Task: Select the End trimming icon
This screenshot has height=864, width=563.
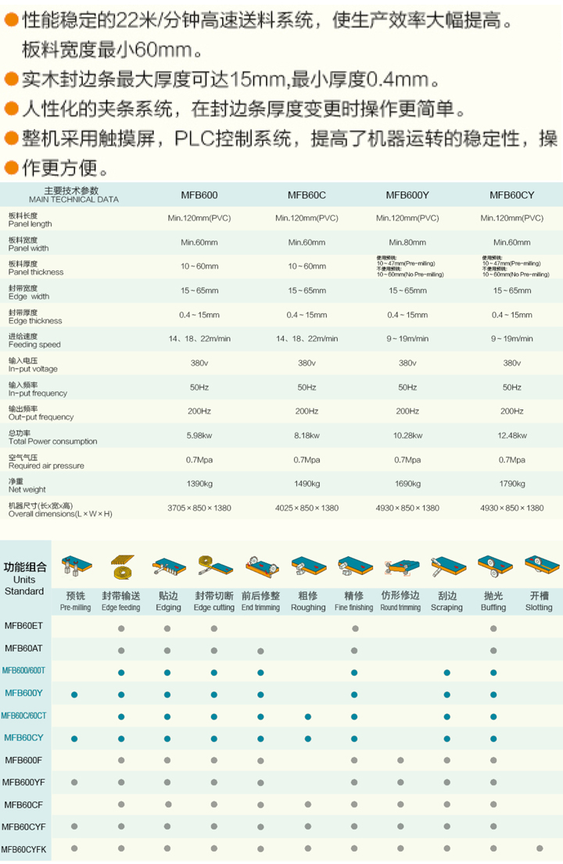Action: (x=261, y=567)
